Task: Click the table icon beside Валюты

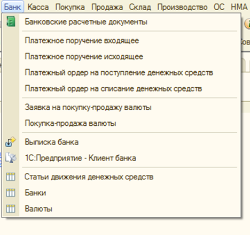Action: pyautogui.click(x=11, y=209)
